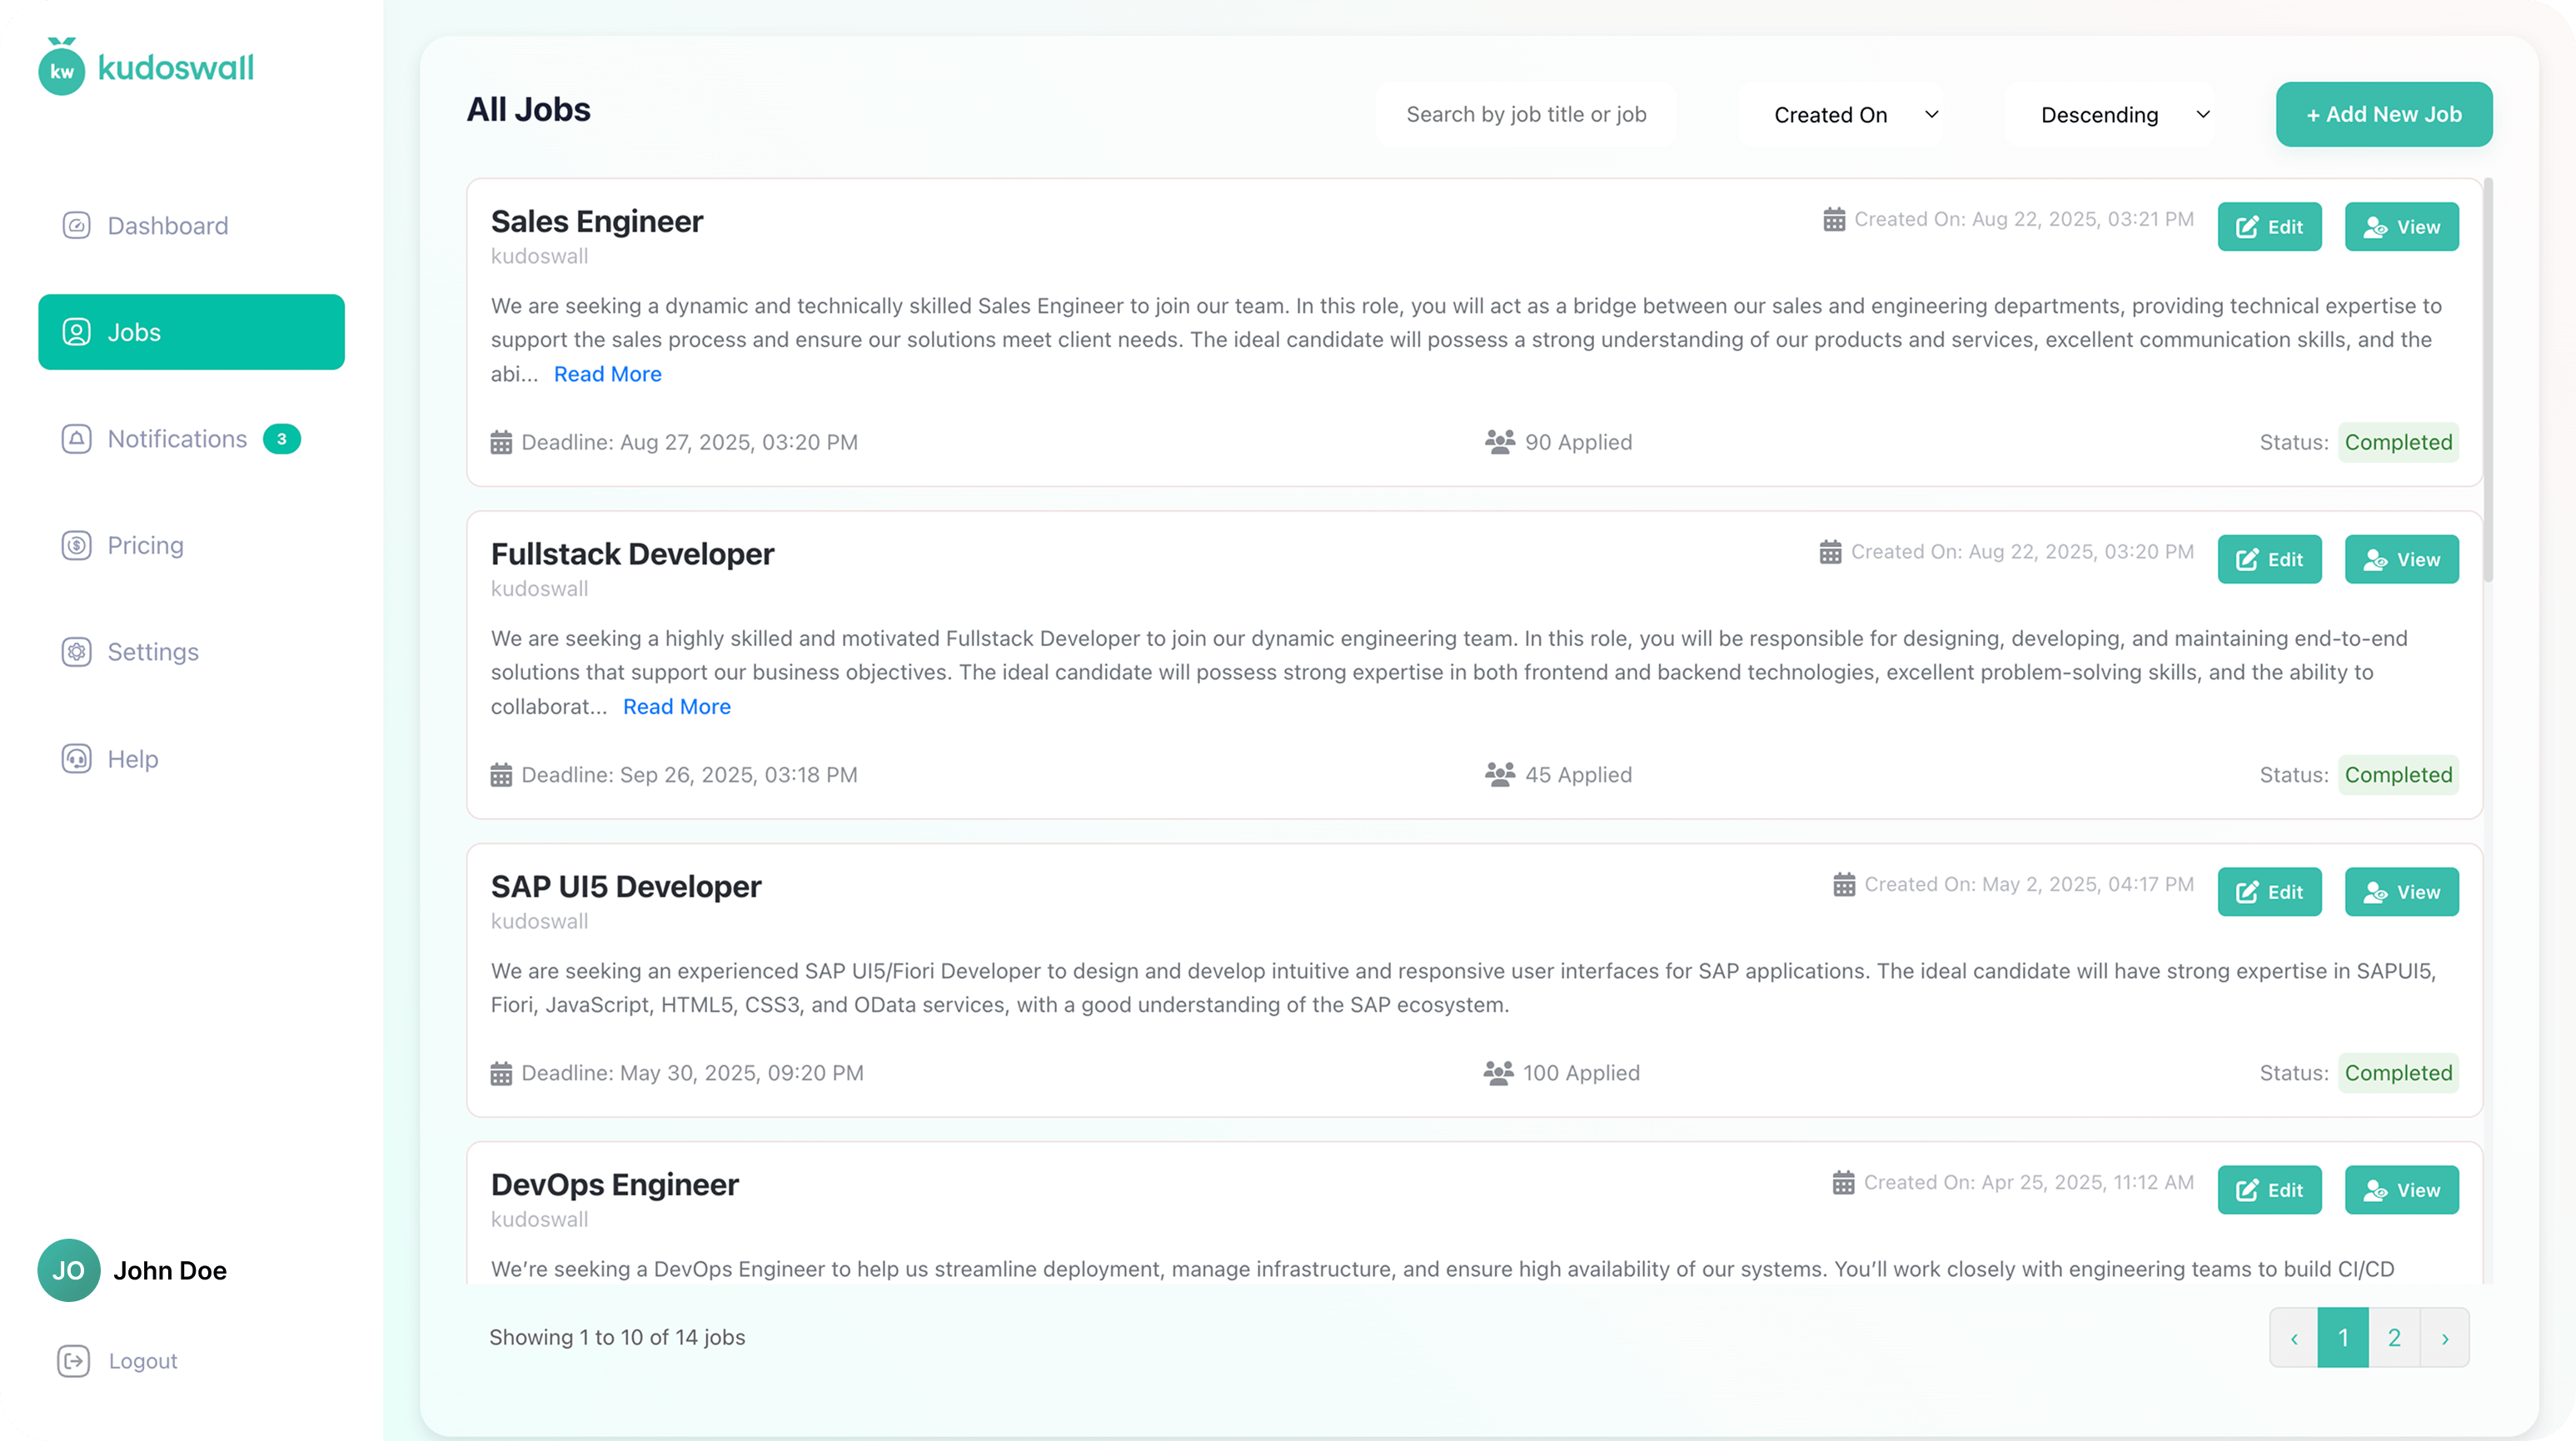Edit the Fullstack Developer job
2576x1441 pixels.
tap(2269, 559)
